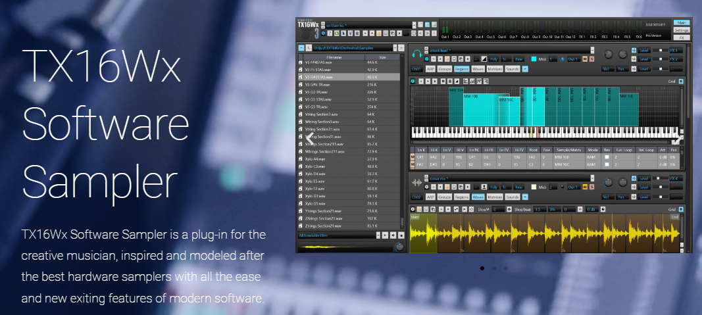Expand the performance name dropdown at top
The height and width of the screenshot is (315, 702).
point(414,25)
